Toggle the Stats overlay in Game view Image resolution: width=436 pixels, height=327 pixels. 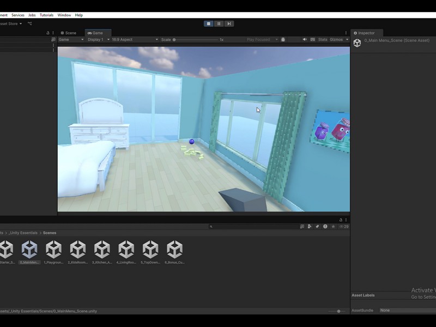tap(323, 40)
